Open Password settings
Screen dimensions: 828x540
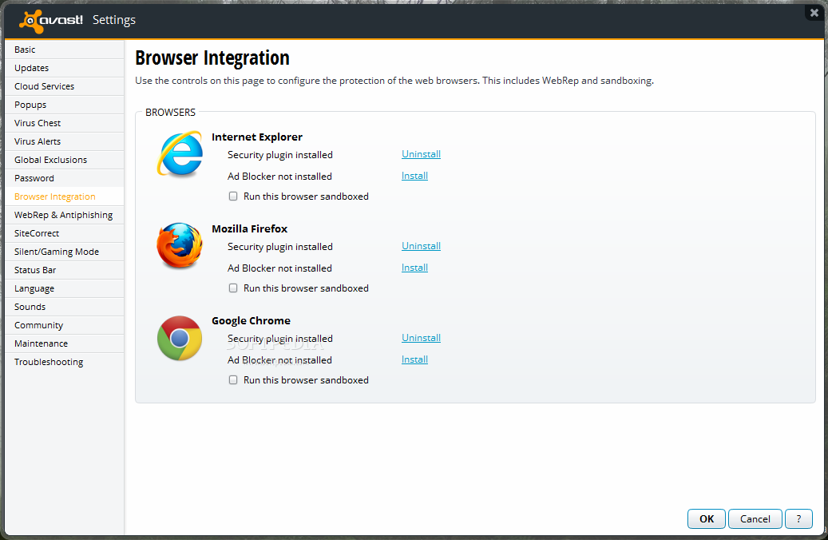(65, 179)
